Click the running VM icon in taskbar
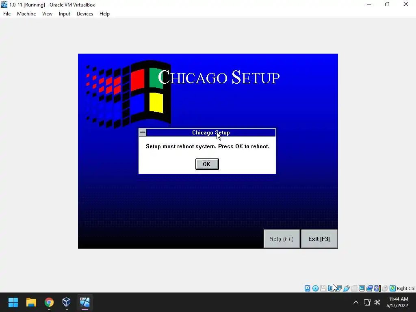416x312 pixels. 84,302
